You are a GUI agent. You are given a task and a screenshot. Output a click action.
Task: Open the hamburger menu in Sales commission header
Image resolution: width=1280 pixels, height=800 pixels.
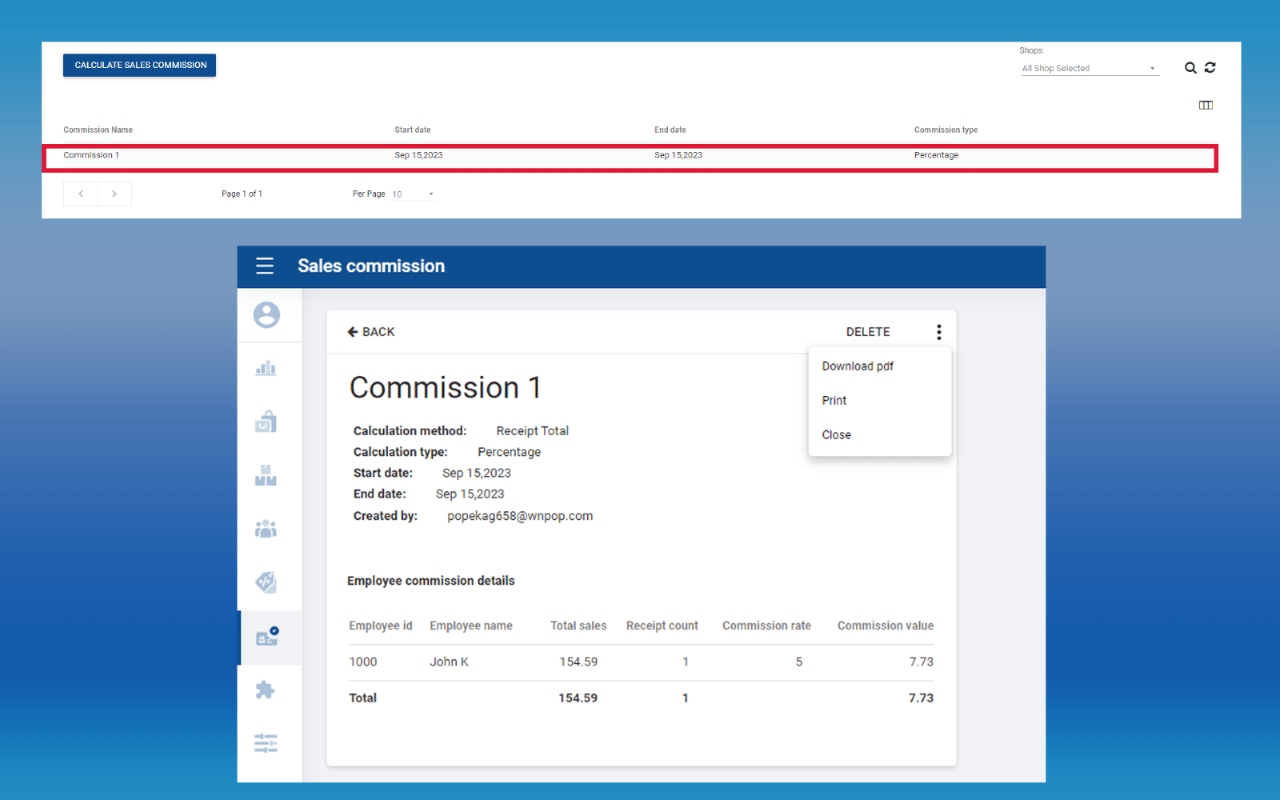tap(265, 266)
